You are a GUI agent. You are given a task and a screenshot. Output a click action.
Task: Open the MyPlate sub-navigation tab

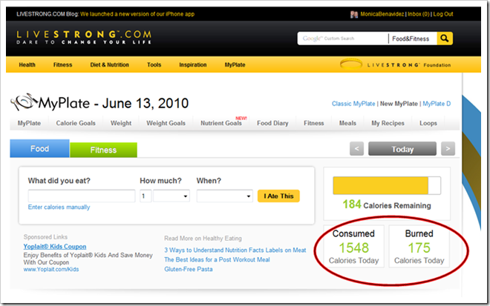pos(29,123)
